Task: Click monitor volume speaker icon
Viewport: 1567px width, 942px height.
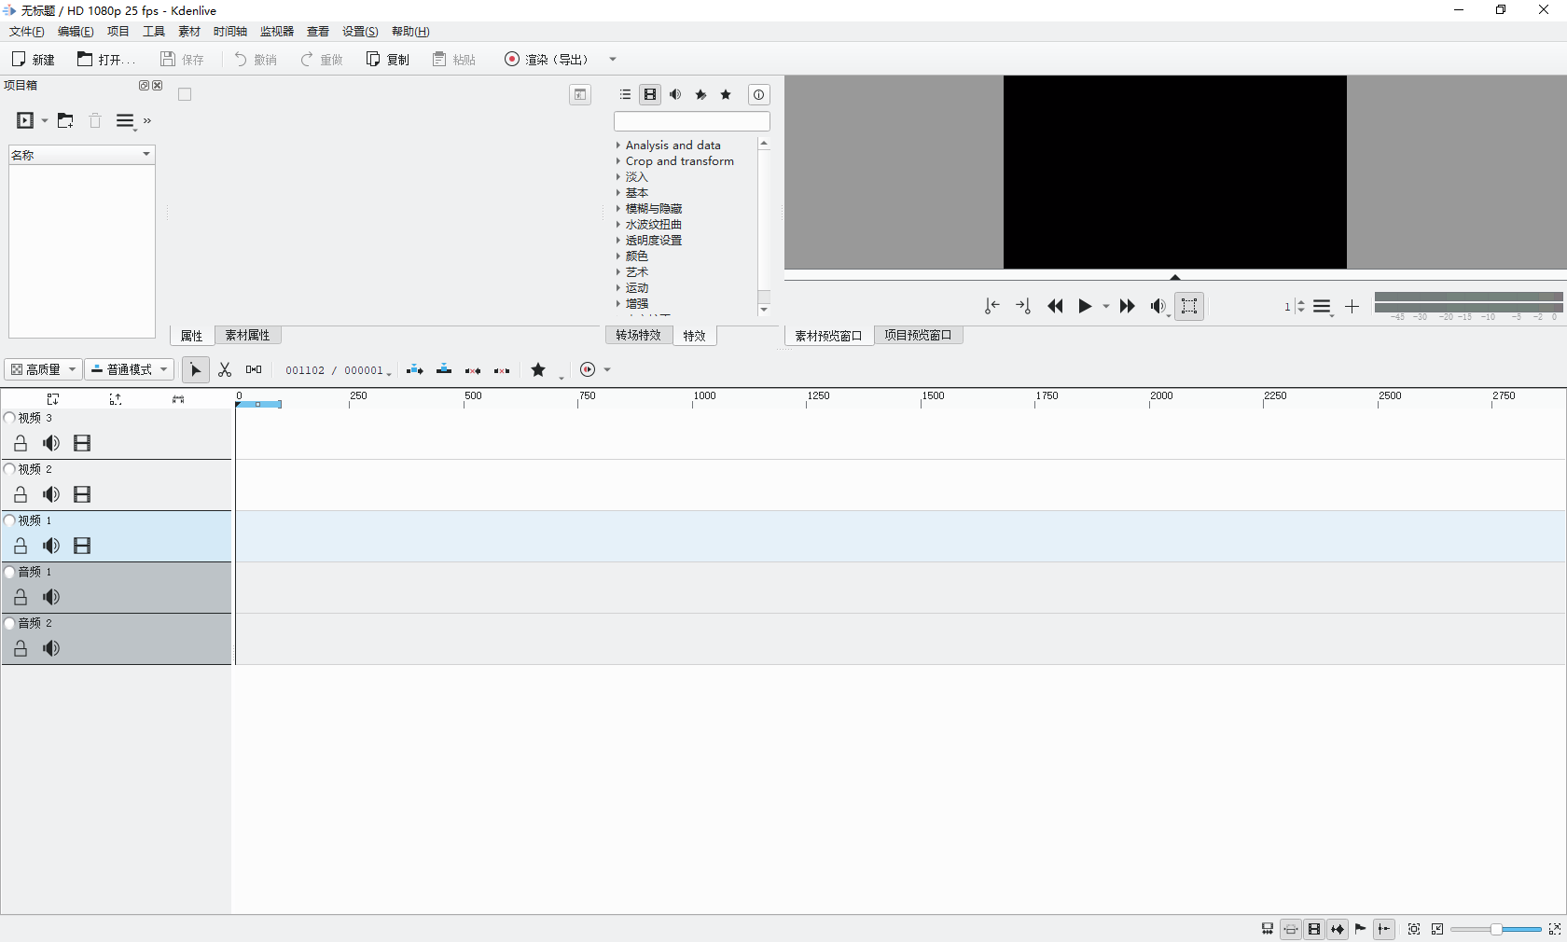Action: point(1158,306)
